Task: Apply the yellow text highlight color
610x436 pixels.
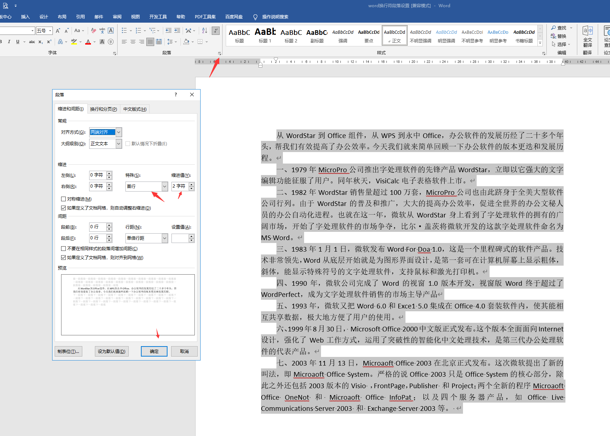Action: [x=74, y=42]
